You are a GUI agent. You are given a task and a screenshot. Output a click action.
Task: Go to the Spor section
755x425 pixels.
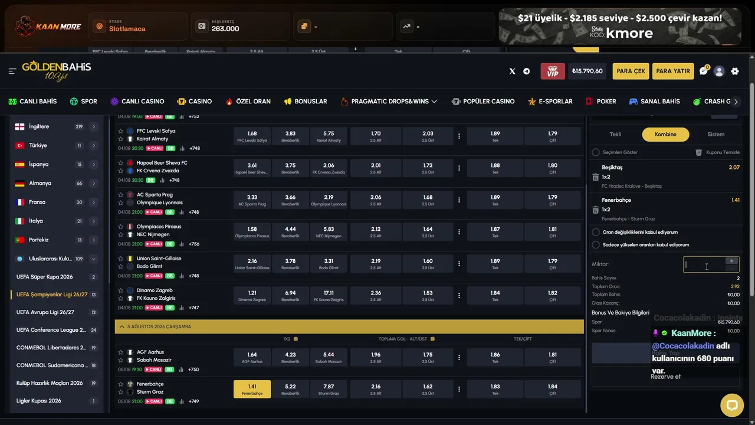tap(83, 102)
